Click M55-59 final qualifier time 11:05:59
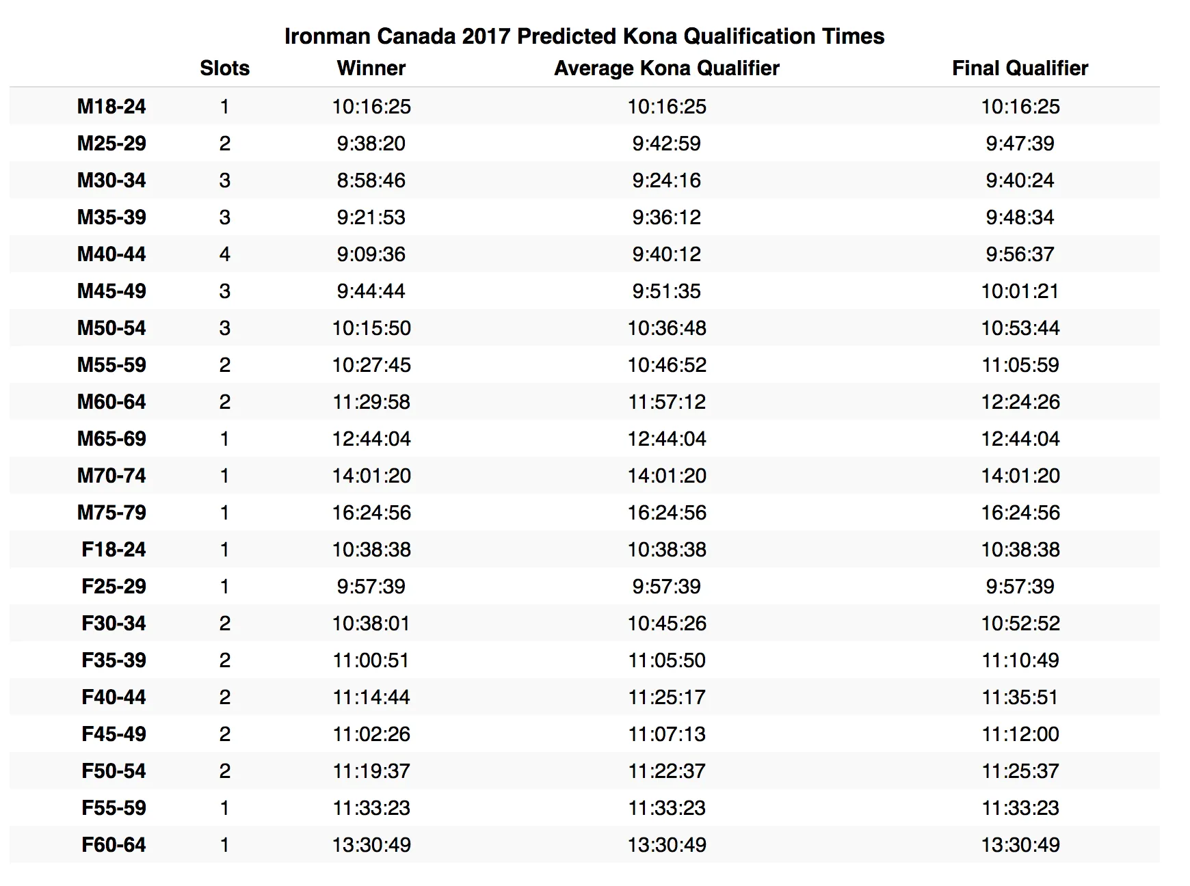Viewport: 1190px width, 886px height. click(x=1020, y=365)
